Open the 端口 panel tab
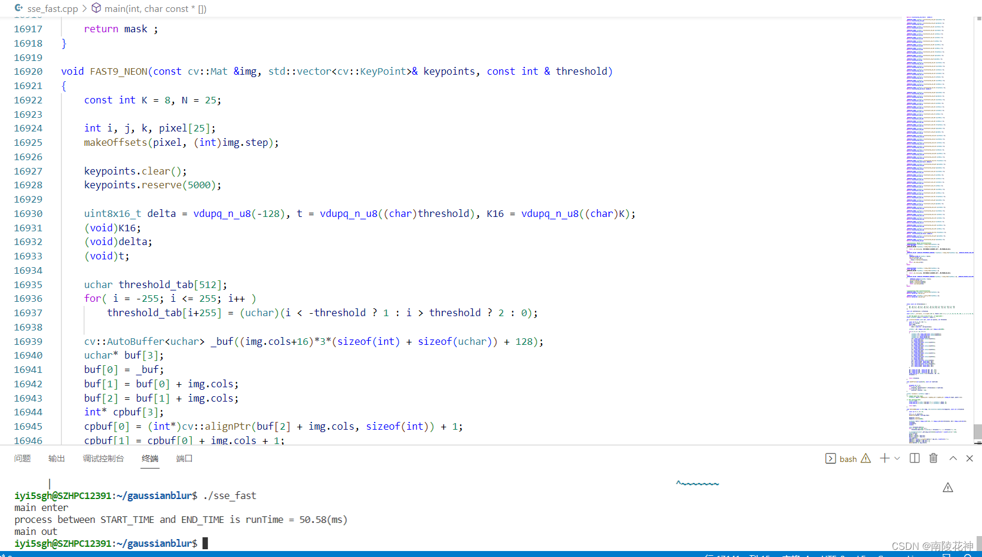The height and width of the screenshot is (557, 982). [x=184, y=458]
